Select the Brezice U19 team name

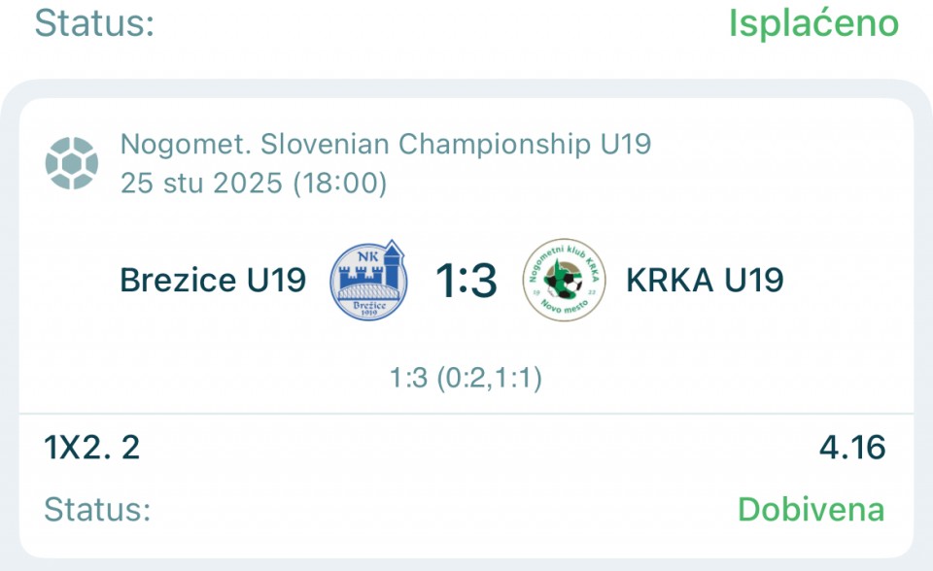pos(213,281)
